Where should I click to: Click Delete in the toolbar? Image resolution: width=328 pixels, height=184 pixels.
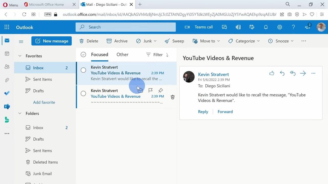[89, 41]
